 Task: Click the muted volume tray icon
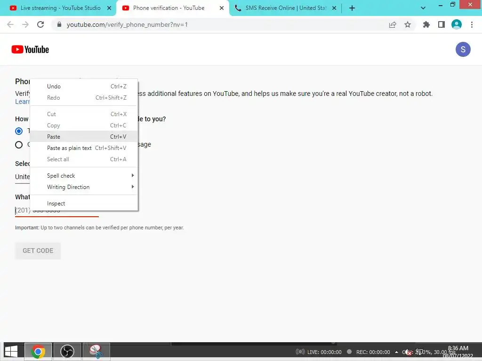tap(407, 352)
